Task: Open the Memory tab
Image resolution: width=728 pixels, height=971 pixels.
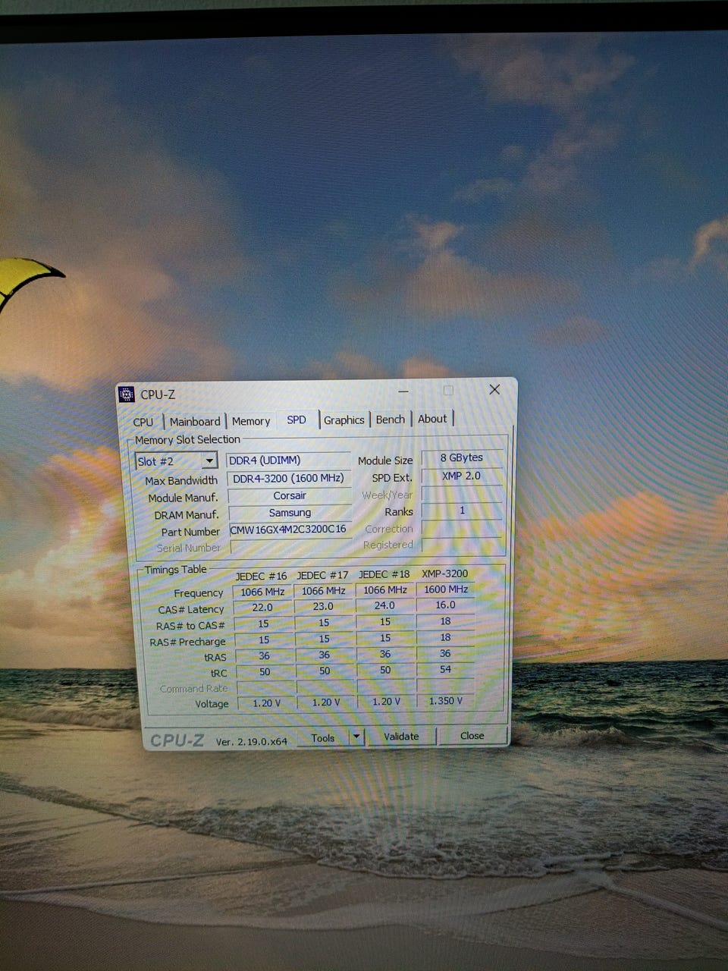Action: [x=251, y=421]
